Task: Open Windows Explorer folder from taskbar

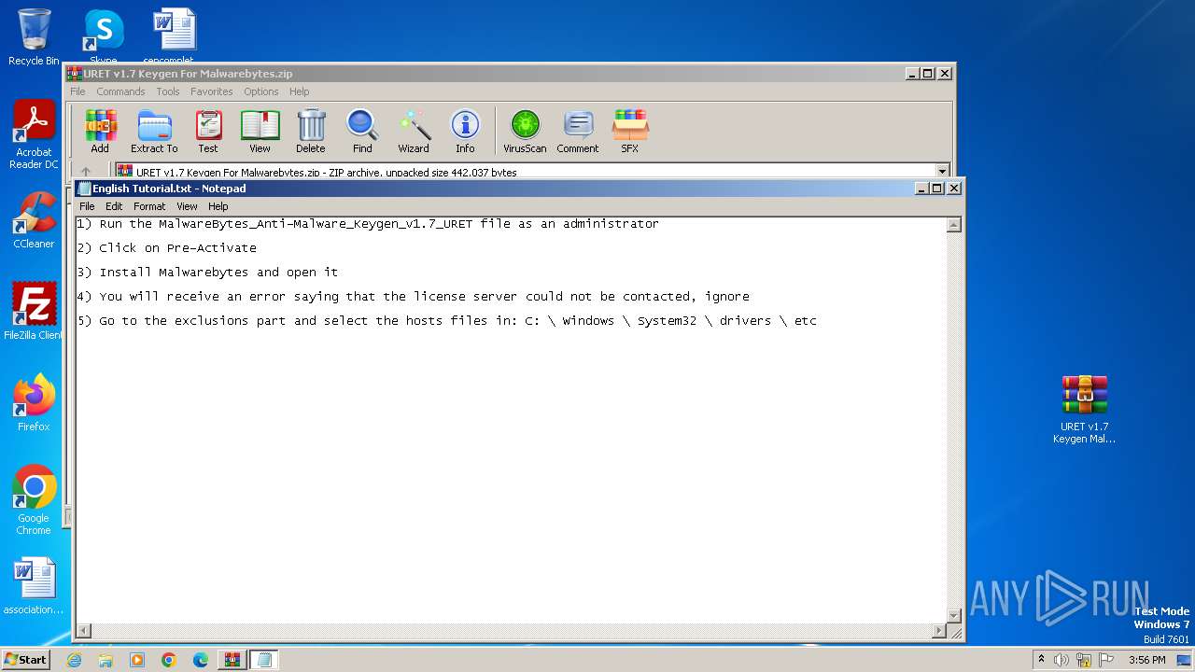Action: coord(105,660)
